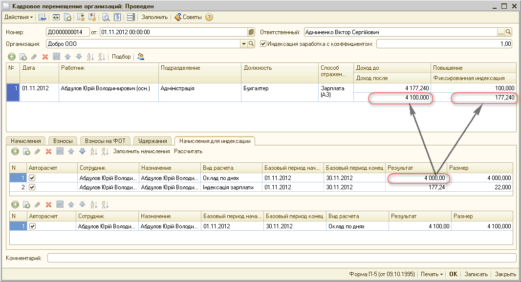This screenshot has width=521, height=282.
Task: Select Адміністрація department cell
Action: click(200, 92)
